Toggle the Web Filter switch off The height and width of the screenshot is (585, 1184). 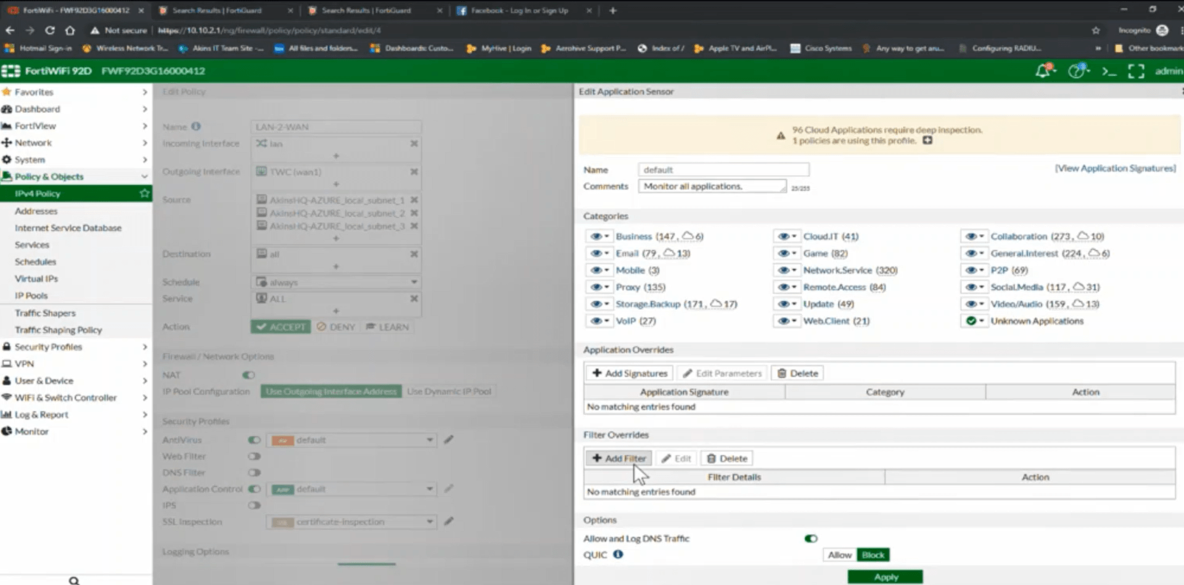[x=253, y=456]
